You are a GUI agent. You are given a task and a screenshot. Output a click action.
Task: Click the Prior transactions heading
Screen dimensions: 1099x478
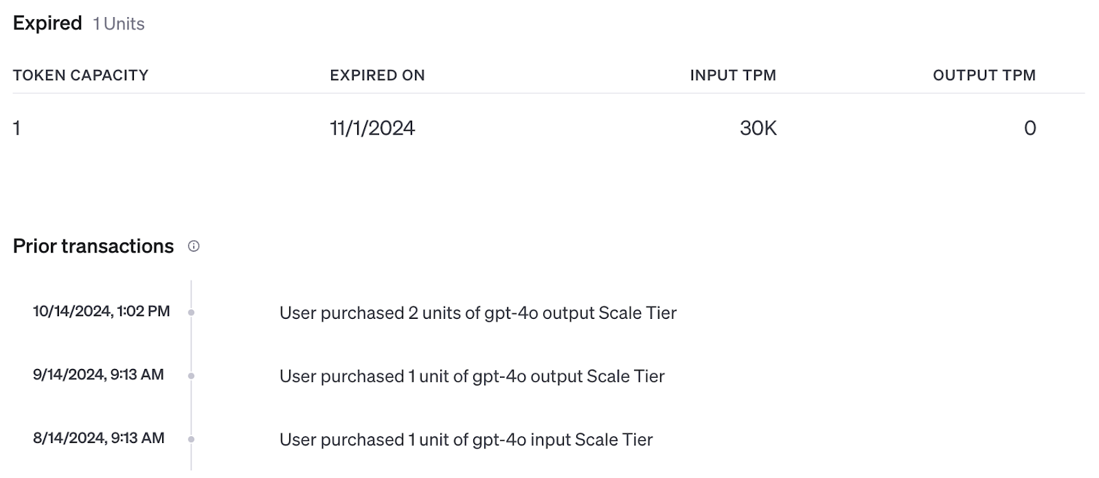click(x=93, y=246)
